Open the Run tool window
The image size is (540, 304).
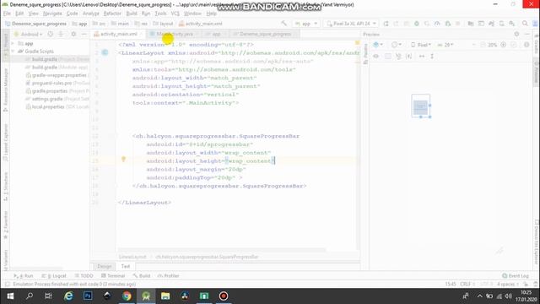[24, 276]
